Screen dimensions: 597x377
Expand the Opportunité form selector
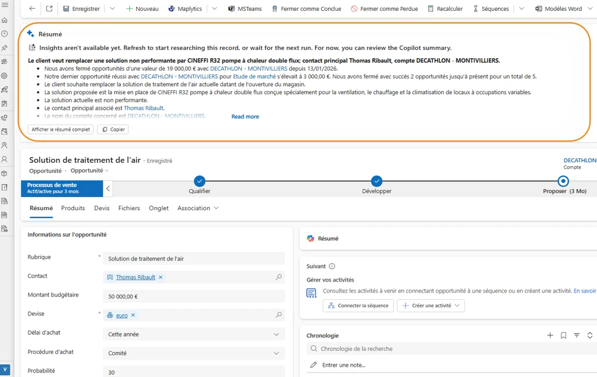tap(89, 170)
